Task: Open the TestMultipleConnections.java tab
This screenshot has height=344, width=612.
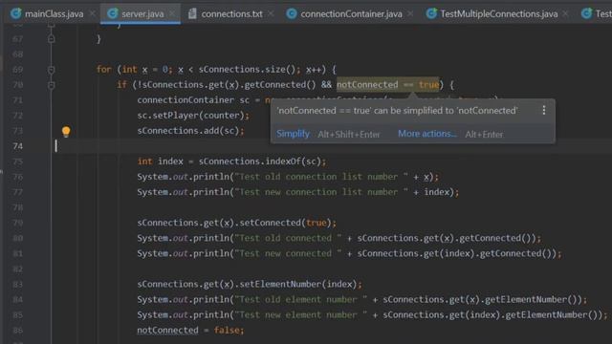Action: (x=499, y=14)
